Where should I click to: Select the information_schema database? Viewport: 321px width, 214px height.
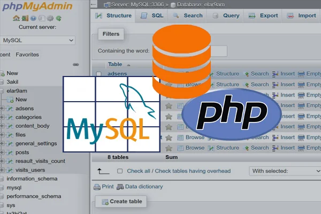pyautogui.click(x=32, y=179)
